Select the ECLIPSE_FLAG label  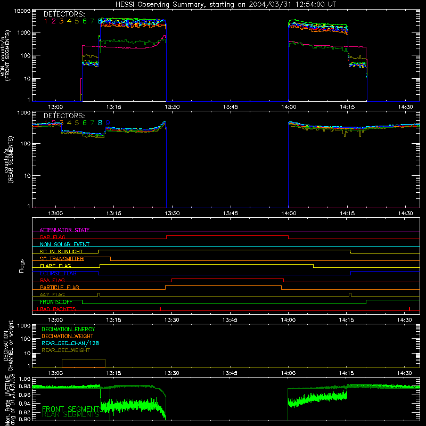click(x=58, y=273)
